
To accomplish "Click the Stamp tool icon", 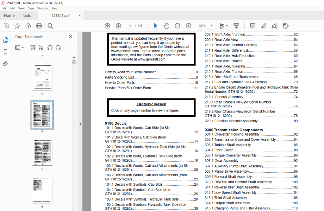I will pos(286,26).
